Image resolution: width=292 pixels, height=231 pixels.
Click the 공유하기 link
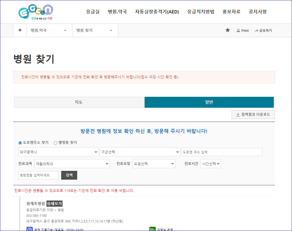(263, 30)
